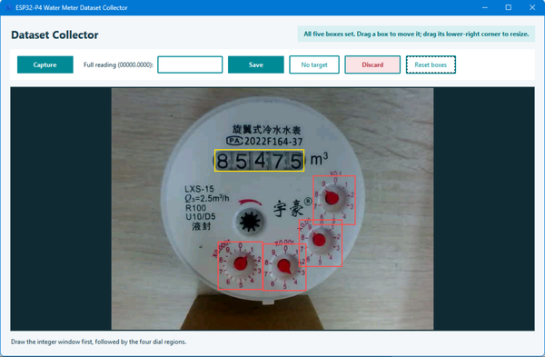Discard the captured image
The width and height of the screenshot is (545, 357).
click(372, 64)
